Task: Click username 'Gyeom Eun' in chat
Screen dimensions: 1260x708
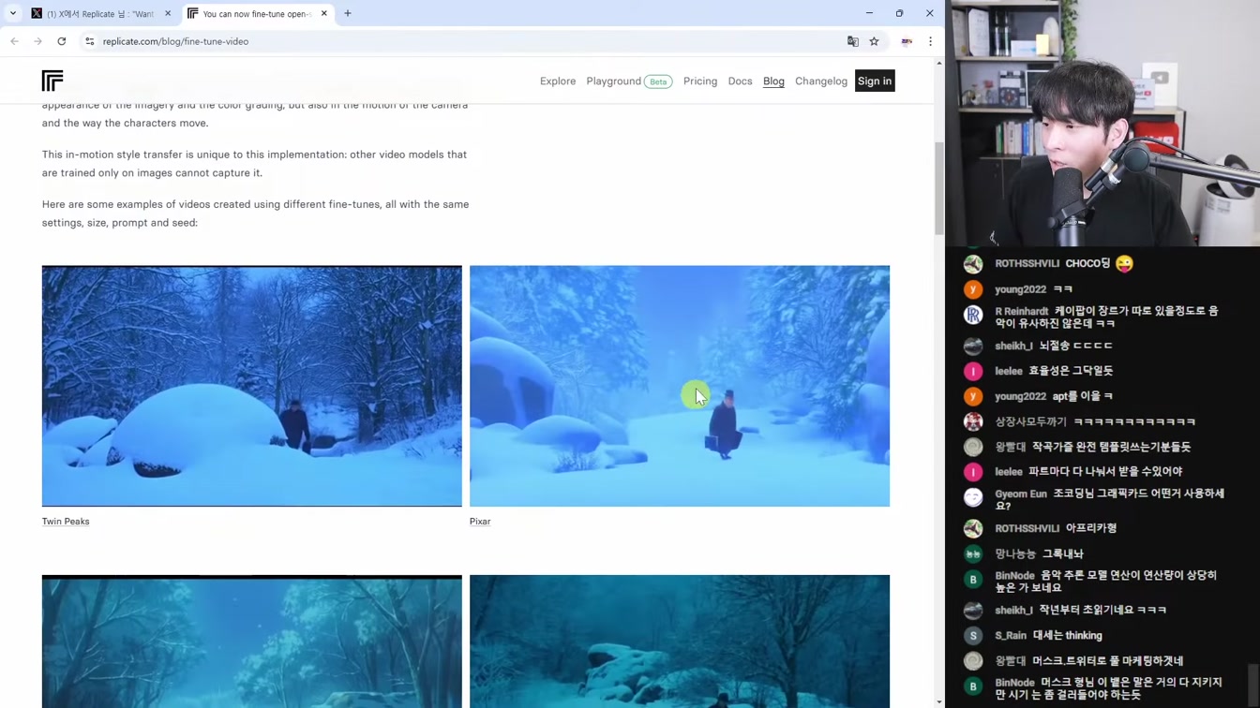Action: 1021,494
